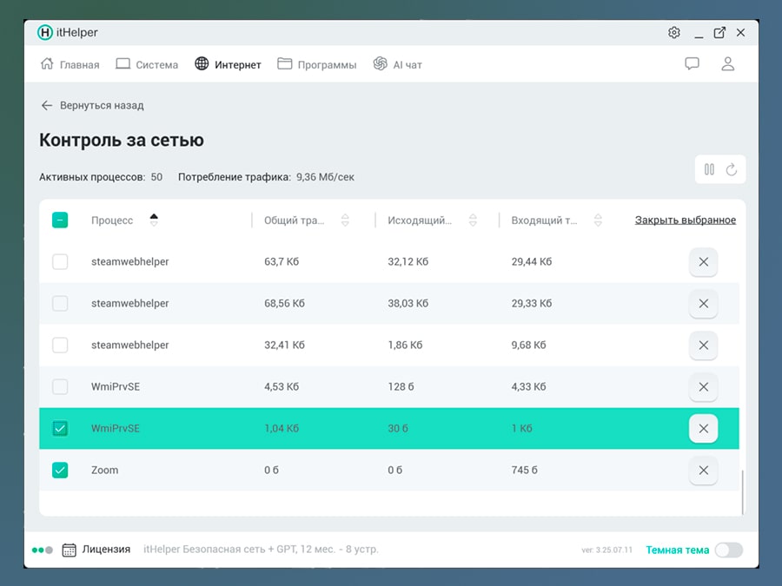Open settings gear in title bar

(674, 33)
